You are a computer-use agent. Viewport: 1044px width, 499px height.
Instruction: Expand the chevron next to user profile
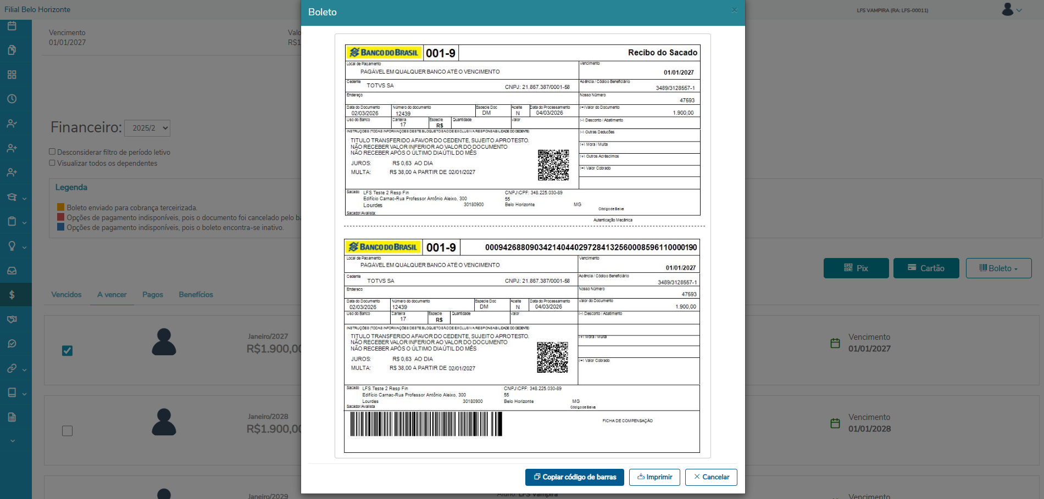(1019, 10)
